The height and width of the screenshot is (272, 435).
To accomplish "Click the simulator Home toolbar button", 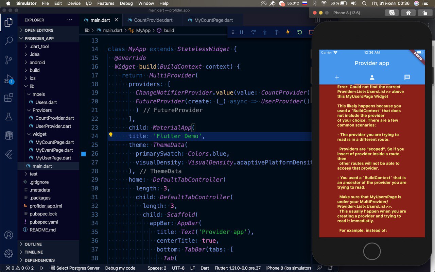I will (408, 13).
